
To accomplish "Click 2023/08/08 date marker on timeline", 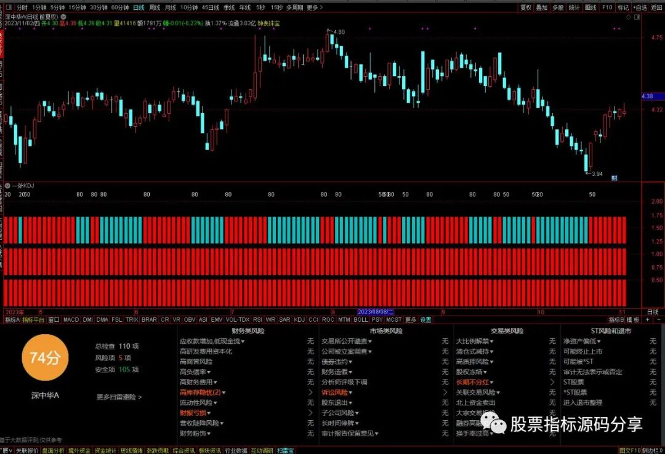I will [376, 312].
